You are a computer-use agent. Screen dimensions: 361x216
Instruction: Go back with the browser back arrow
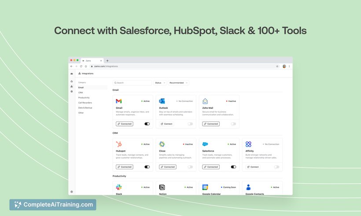[x=71, y=66]
